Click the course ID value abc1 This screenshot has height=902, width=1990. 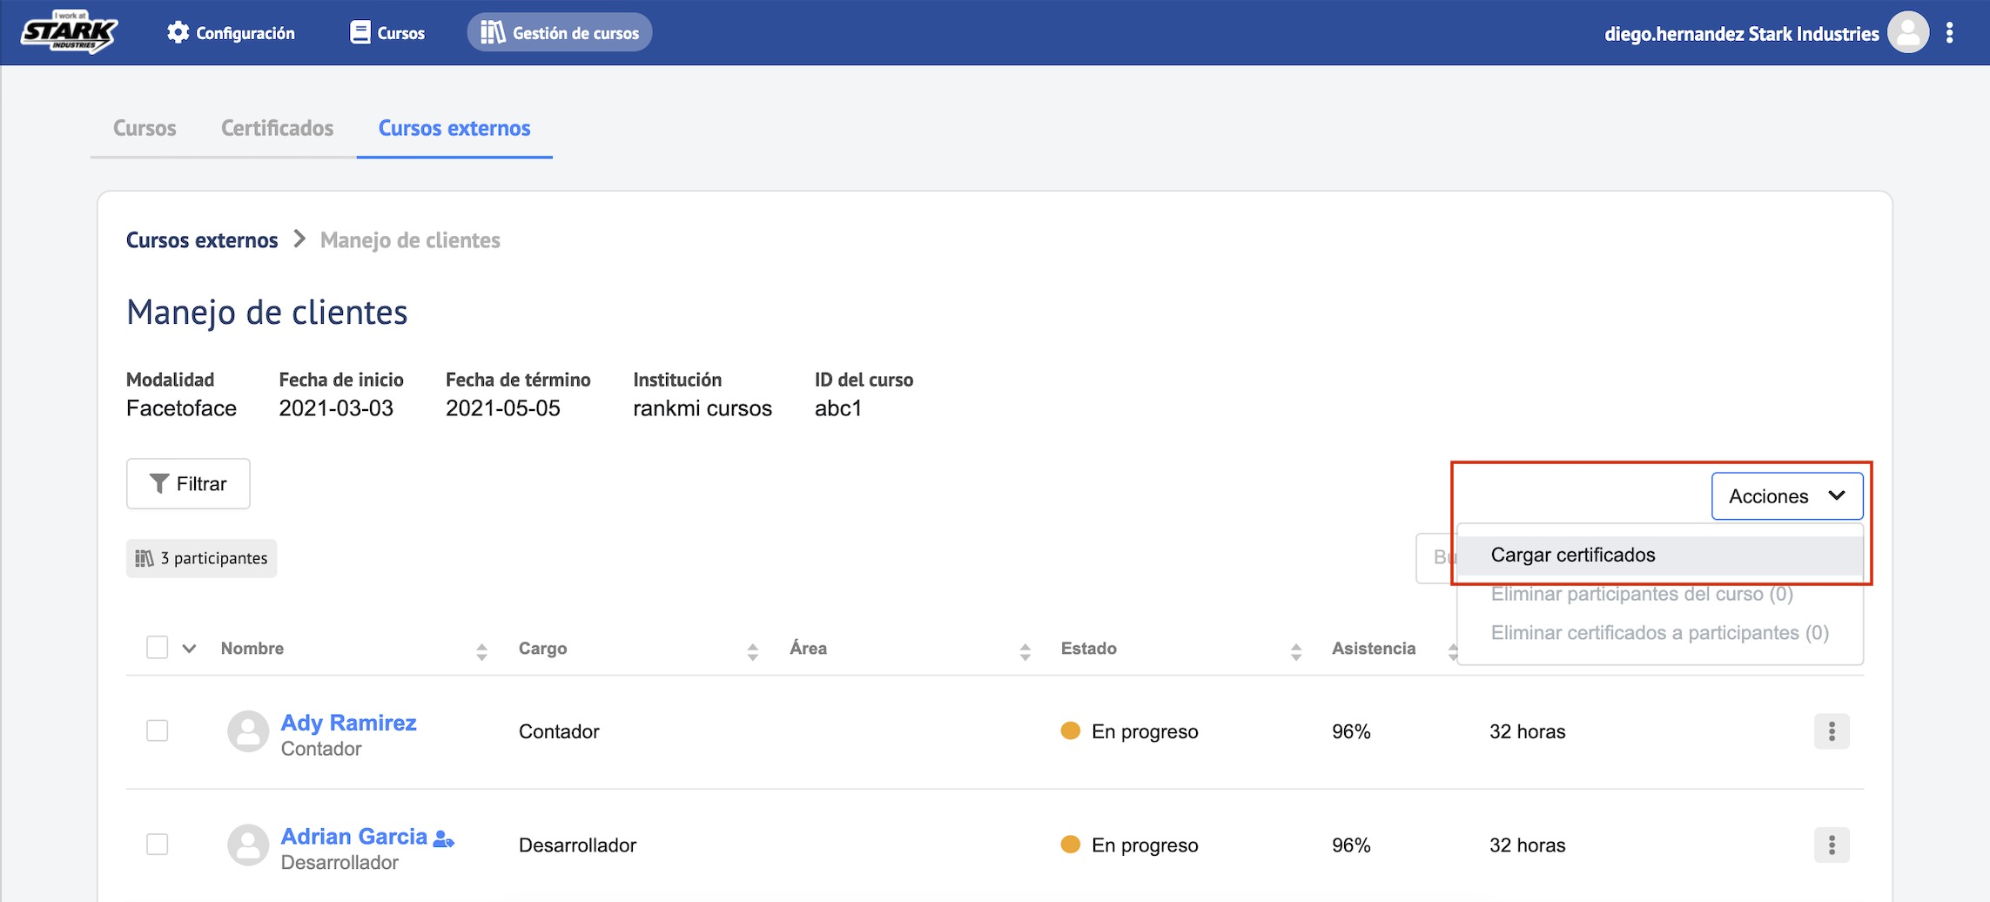(x=837, y=408)
